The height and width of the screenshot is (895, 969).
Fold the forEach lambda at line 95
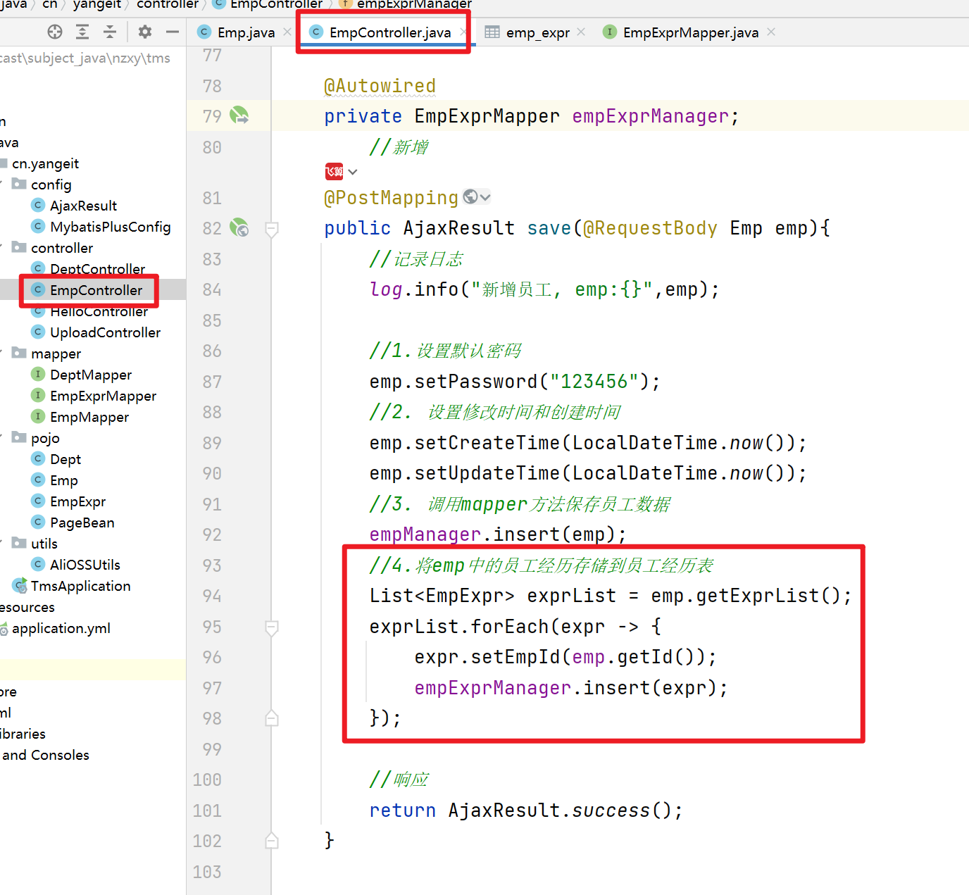pos(271,627)
